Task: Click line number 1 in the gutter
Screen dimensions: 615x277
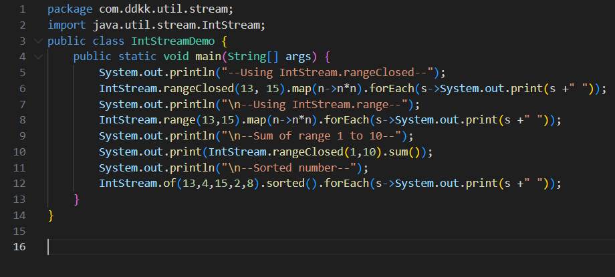Action: tap(22, 10)
